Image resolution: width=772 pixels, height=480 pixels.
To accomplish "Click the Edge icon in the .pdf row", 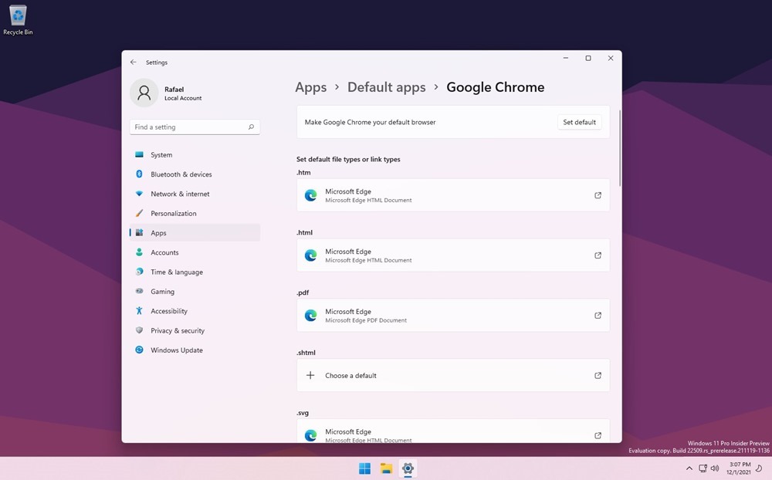I will [310, 316].
